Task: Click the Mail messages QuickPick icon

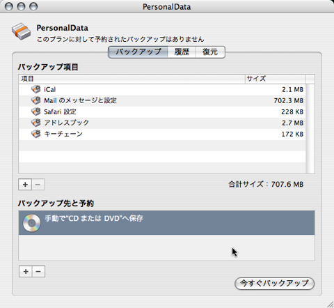Action: click(x=36, y=100)
